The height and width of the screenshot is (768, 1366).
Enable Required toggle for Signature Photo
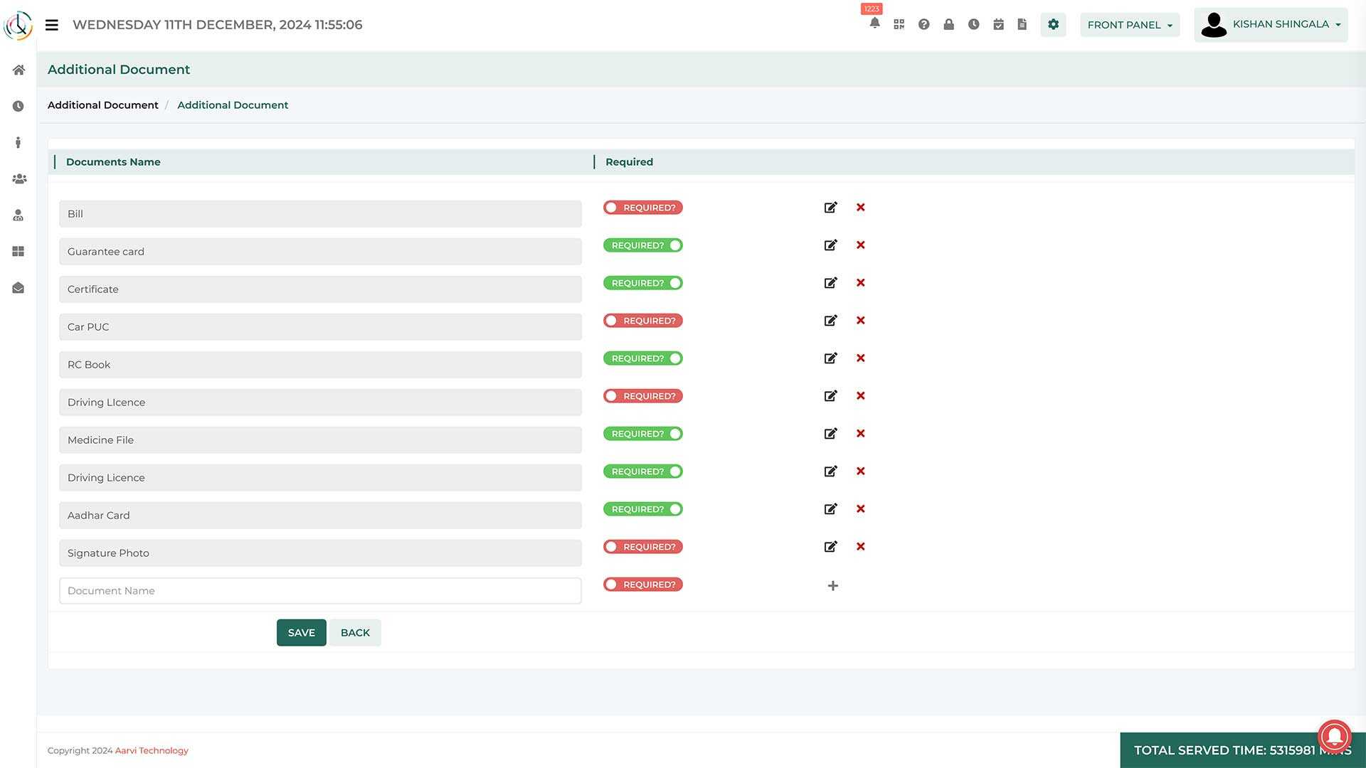[x=642, y=547]
